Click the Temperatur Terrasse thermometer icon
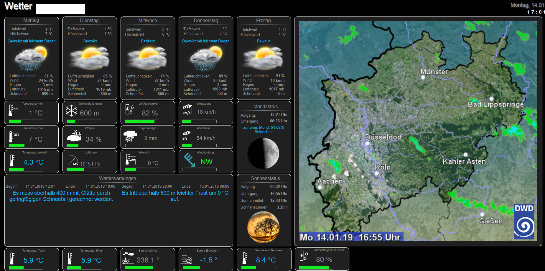 click(x=245, y=258)
